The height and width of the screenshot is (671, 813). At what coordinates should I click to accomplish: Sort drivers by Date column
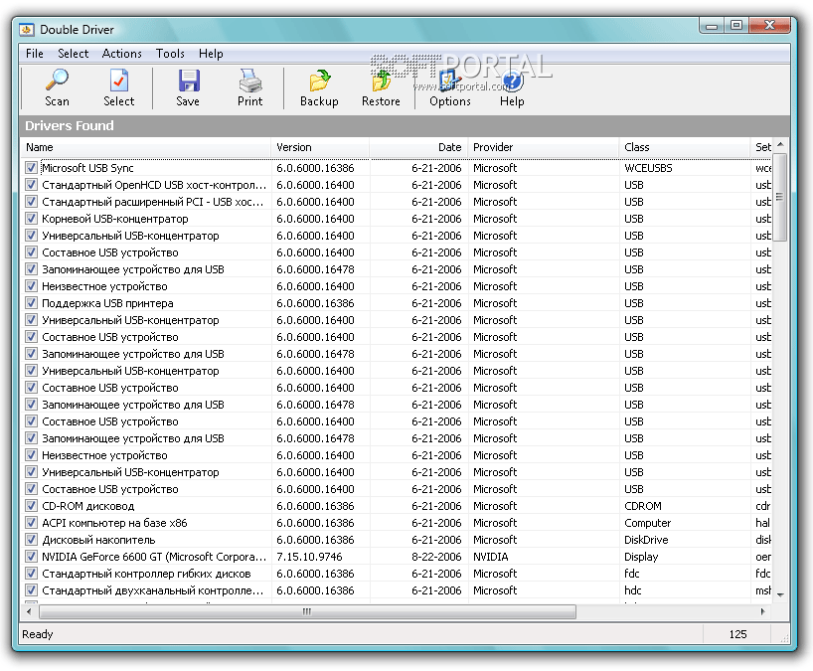point(418,147)
